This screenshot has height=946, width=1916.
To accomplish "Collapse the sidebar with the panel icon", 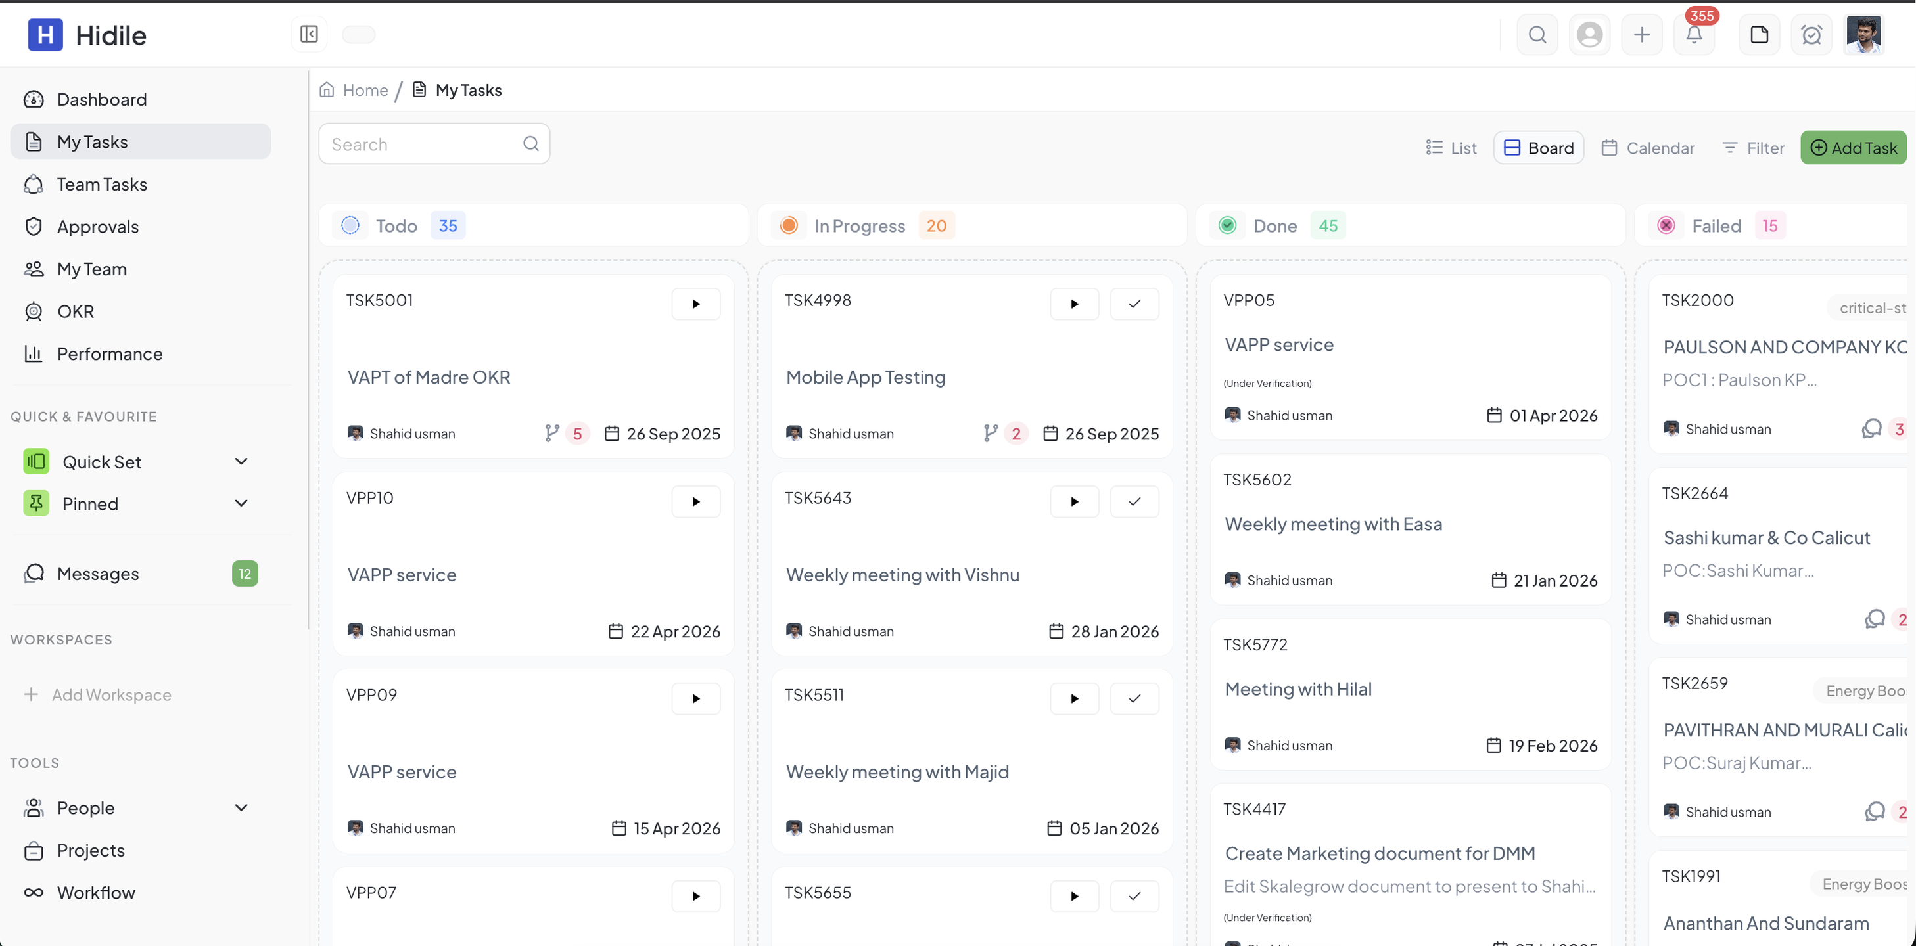I will [309, 34].
